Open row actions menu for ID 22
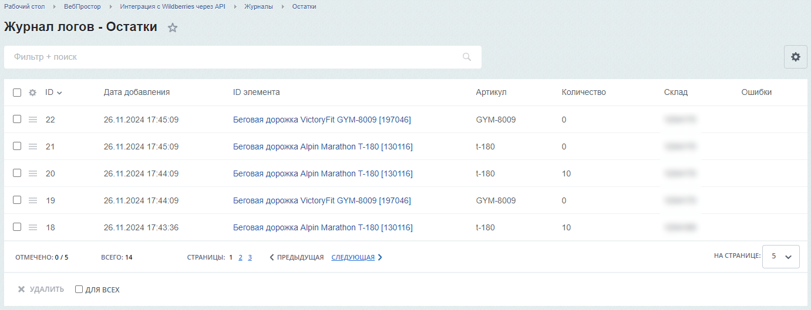811x310 pixels. tap(33, 120)
